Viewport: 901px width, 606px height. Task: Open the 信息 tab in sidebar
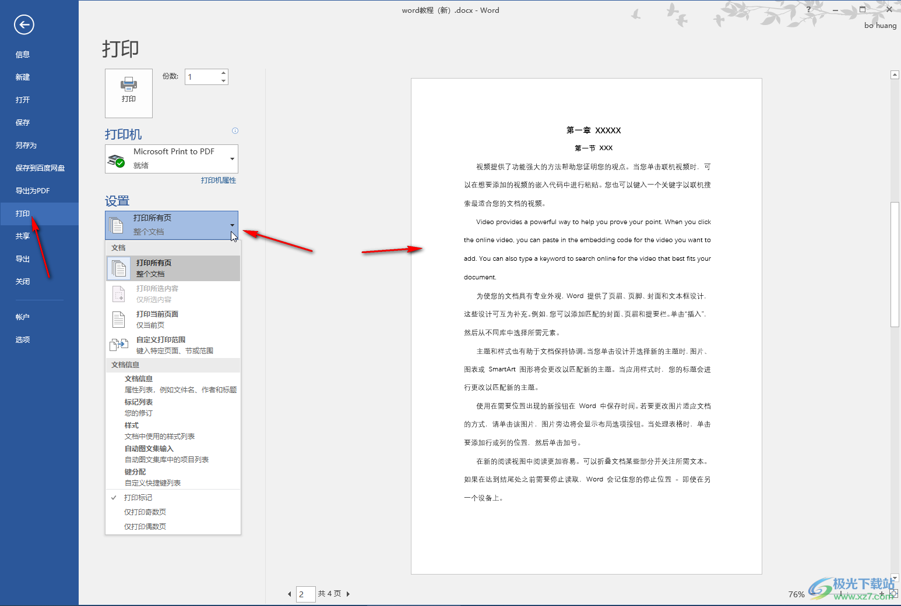pyautogui.click(x=39, y=55)
